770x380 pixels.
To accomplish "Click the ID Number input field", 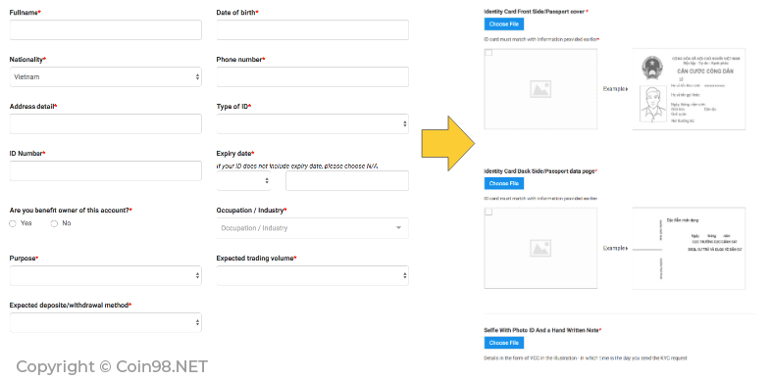I will coord(106,170).
